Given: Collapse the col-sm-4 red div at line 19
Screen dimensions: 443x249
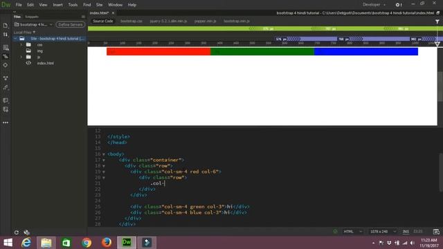Looking at the screenshot, I should (x=104, y=172).
